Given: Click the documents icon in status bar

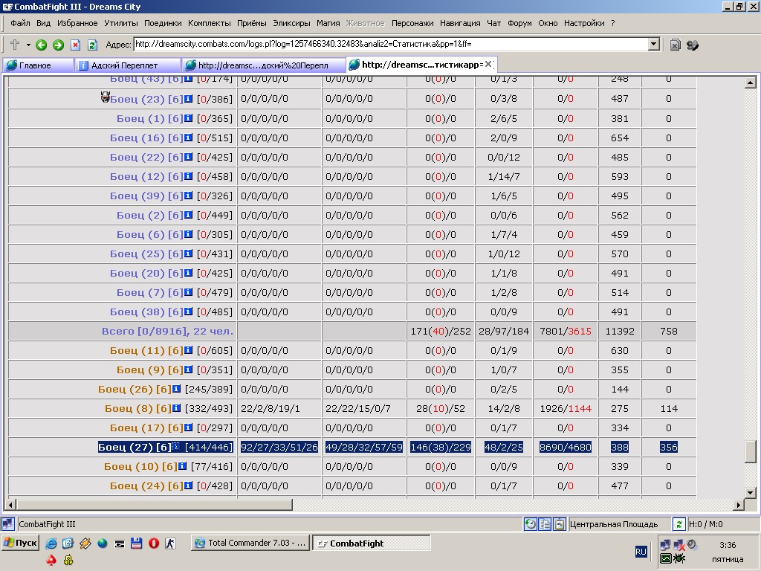Looking at the screenshot, I should (545, 524).
